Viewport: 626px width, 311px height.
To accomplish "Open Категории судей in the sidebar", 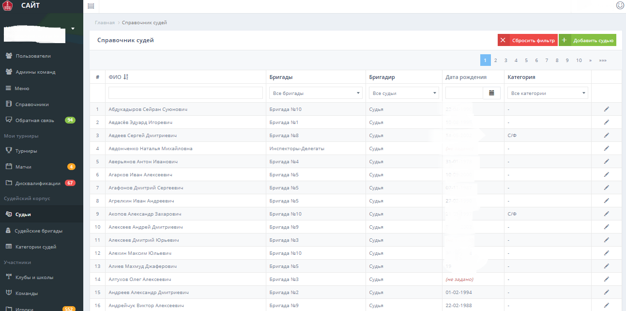I will point(42,247).
